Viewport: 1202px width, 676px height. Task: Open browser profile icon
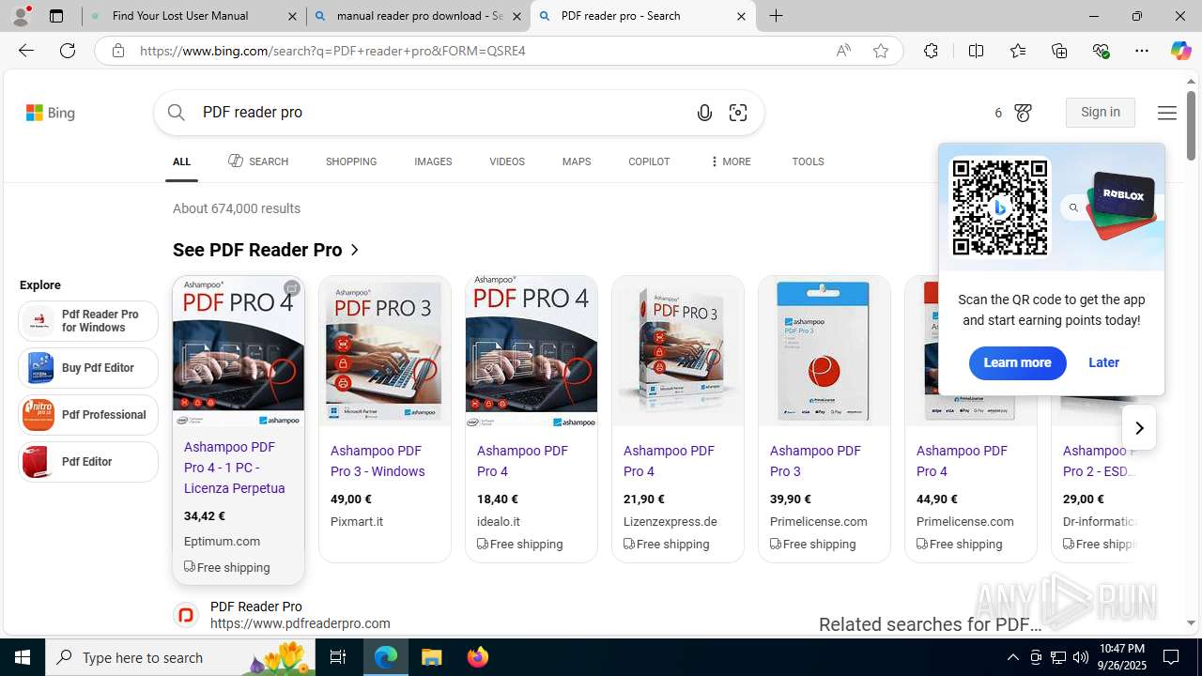point(21,16)
